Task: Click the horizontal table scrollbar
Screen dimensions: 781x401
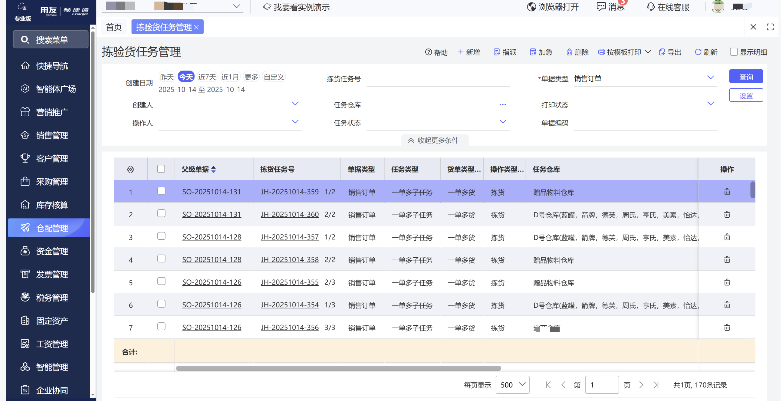Action: (338, 368)
